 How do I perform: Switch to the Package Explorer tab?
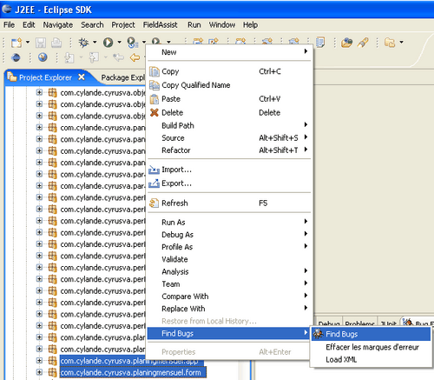coord(122,77)
